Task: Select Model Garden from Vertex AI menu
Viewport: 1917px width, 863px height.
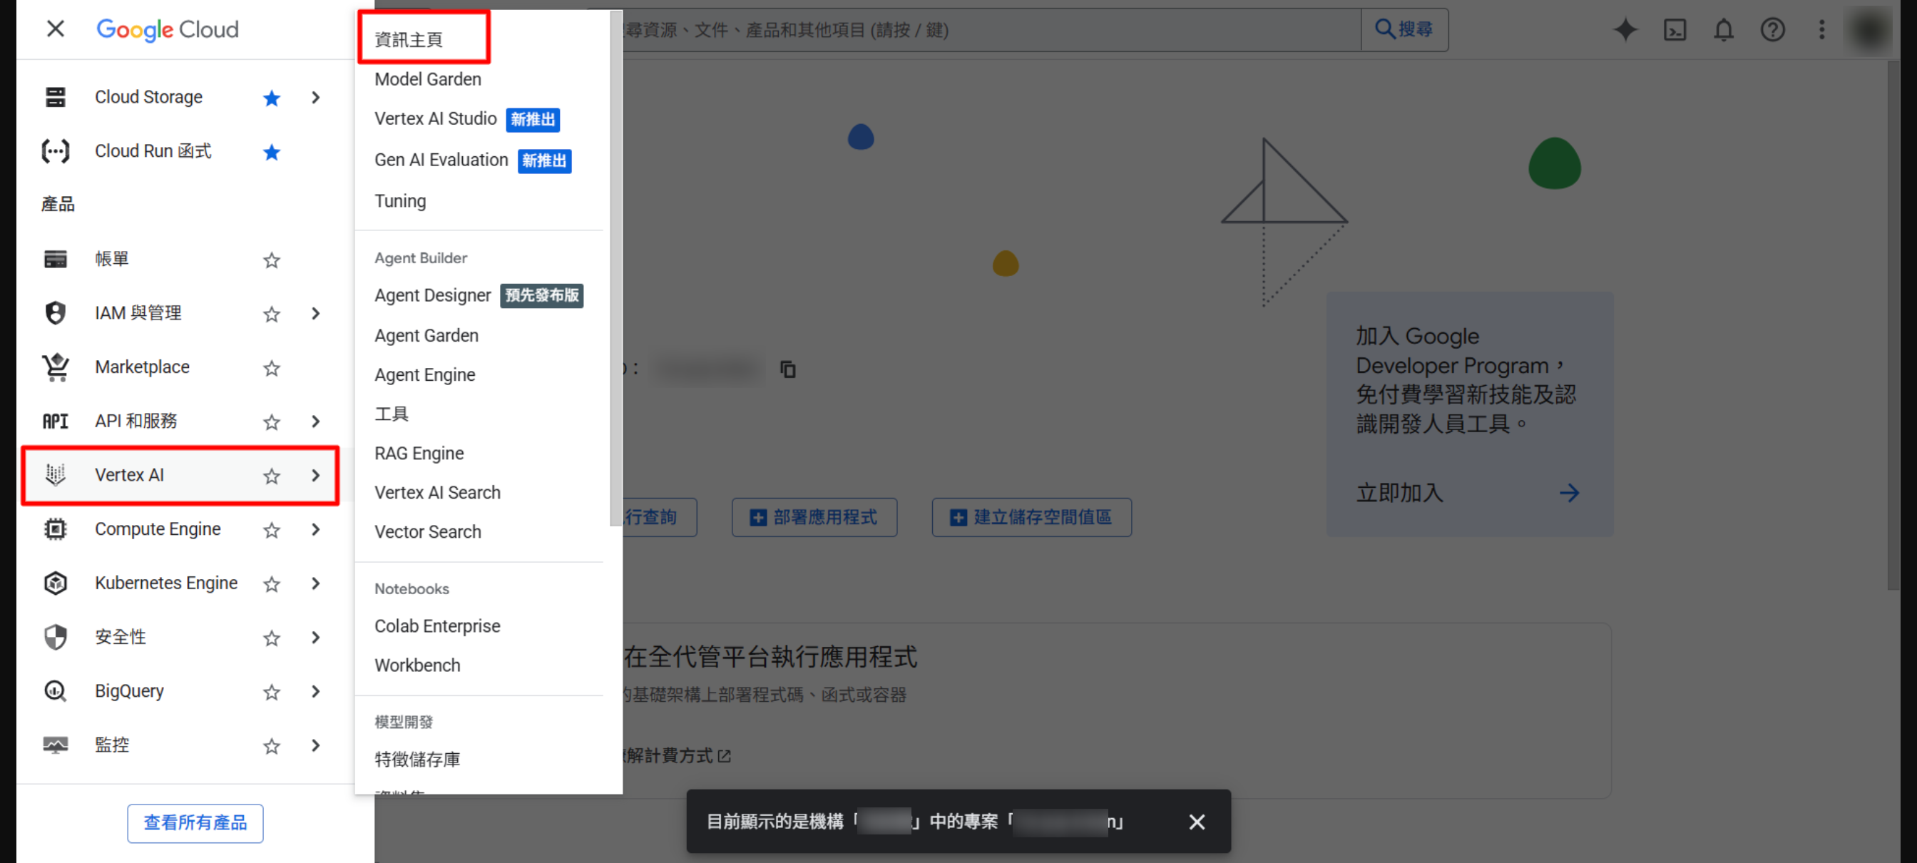Action: (428, 79)
